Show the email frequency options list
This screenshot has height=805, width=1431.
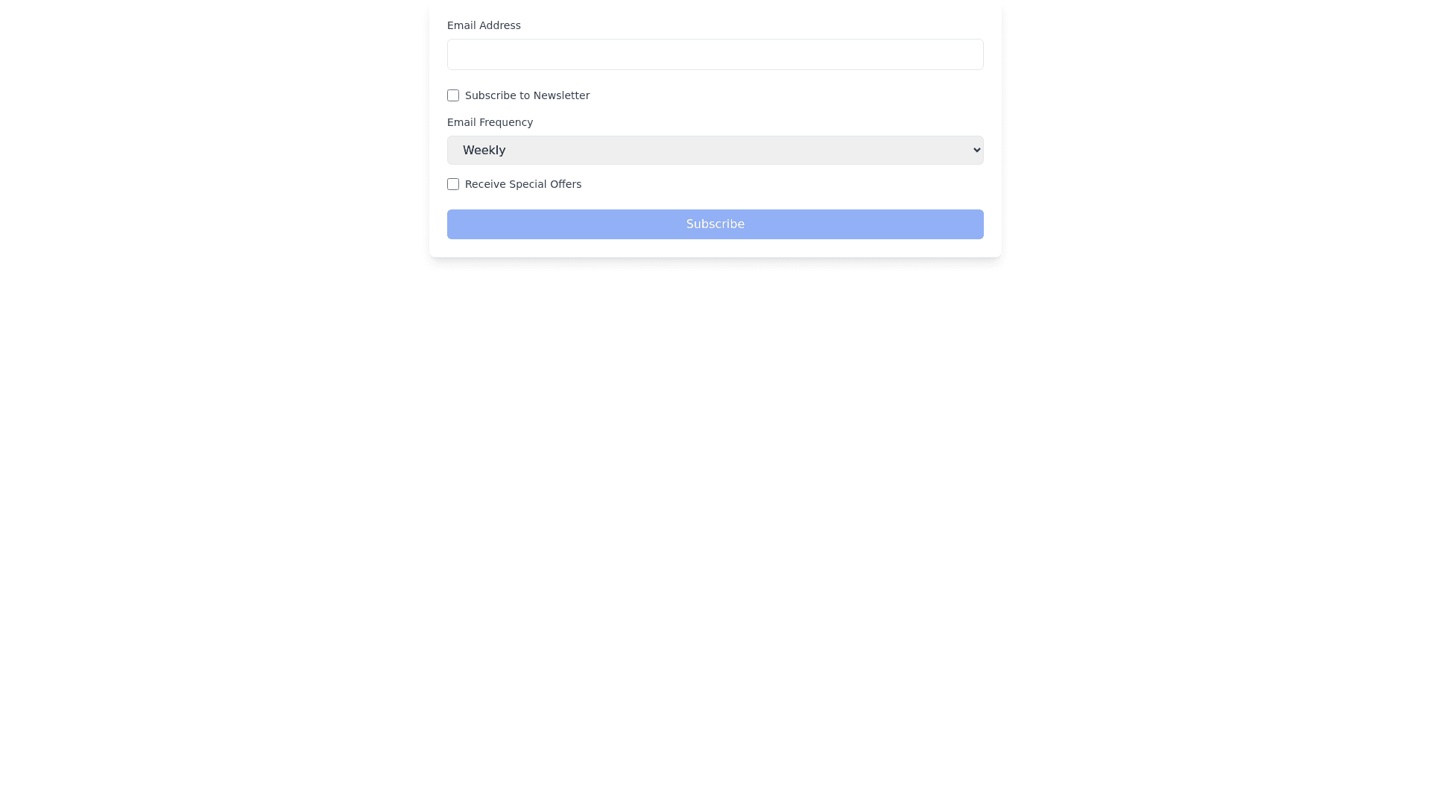(715, 150)
